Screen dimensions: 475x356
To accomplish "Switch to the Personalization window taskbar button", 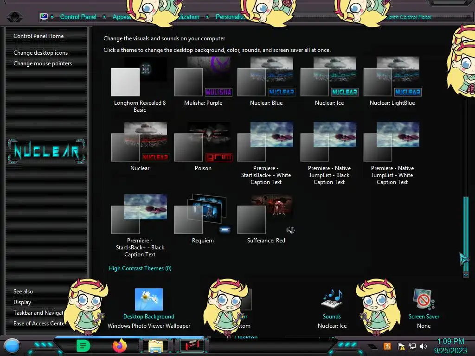I will point(192,346).
